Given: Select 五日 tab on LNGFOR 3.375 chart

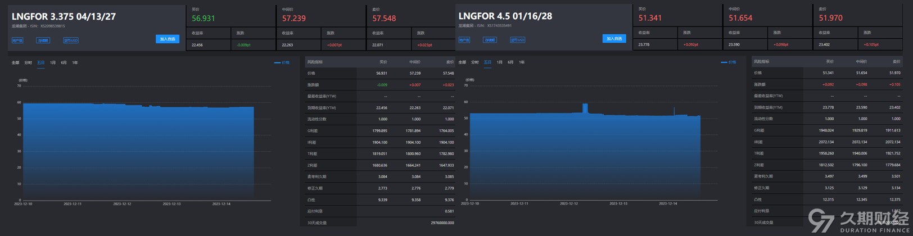Looking at the screenshot, I should (40, 63).
